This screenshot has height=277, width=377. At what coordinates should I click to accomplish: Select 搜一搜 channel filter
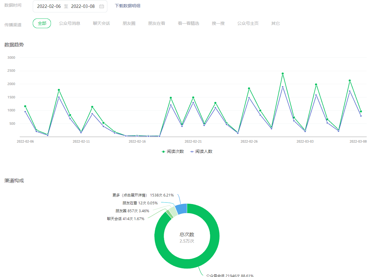click(x=218, y=23)
